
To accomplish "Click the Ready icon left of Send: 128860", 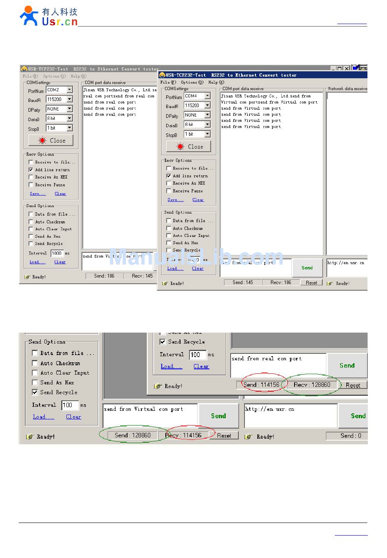I will tap(30, 437).
